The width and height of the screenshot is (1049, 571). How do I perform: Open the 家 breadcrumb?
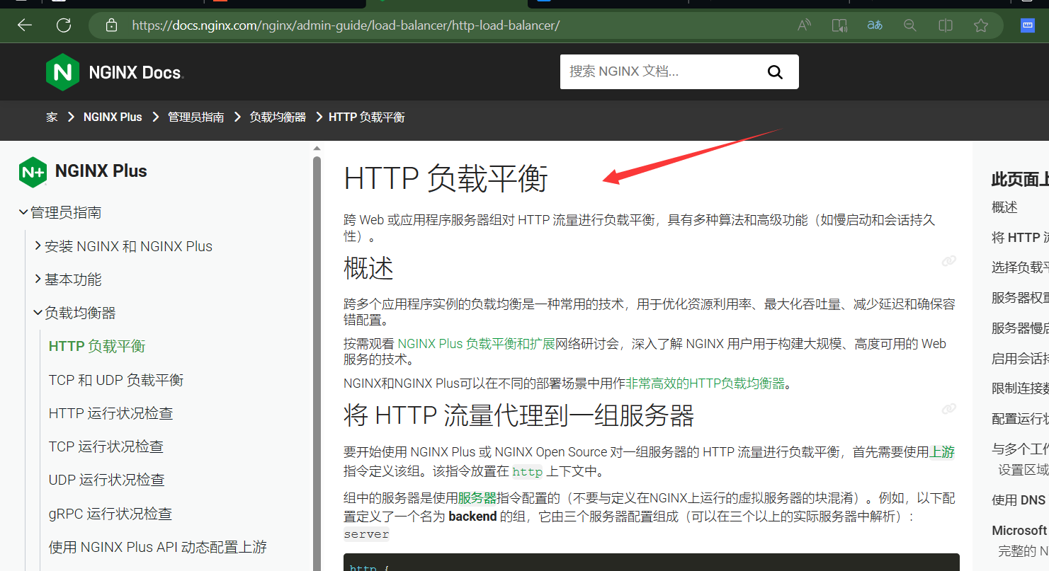coord(52,117)
